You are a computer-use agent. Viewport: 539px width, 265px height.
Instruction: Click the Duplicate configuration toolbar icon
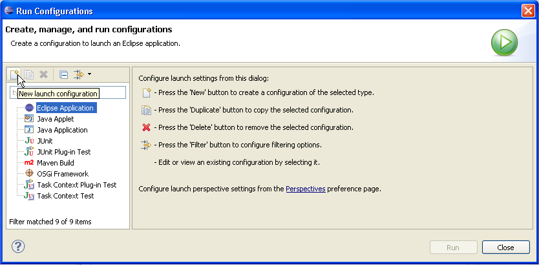(29, 74)
